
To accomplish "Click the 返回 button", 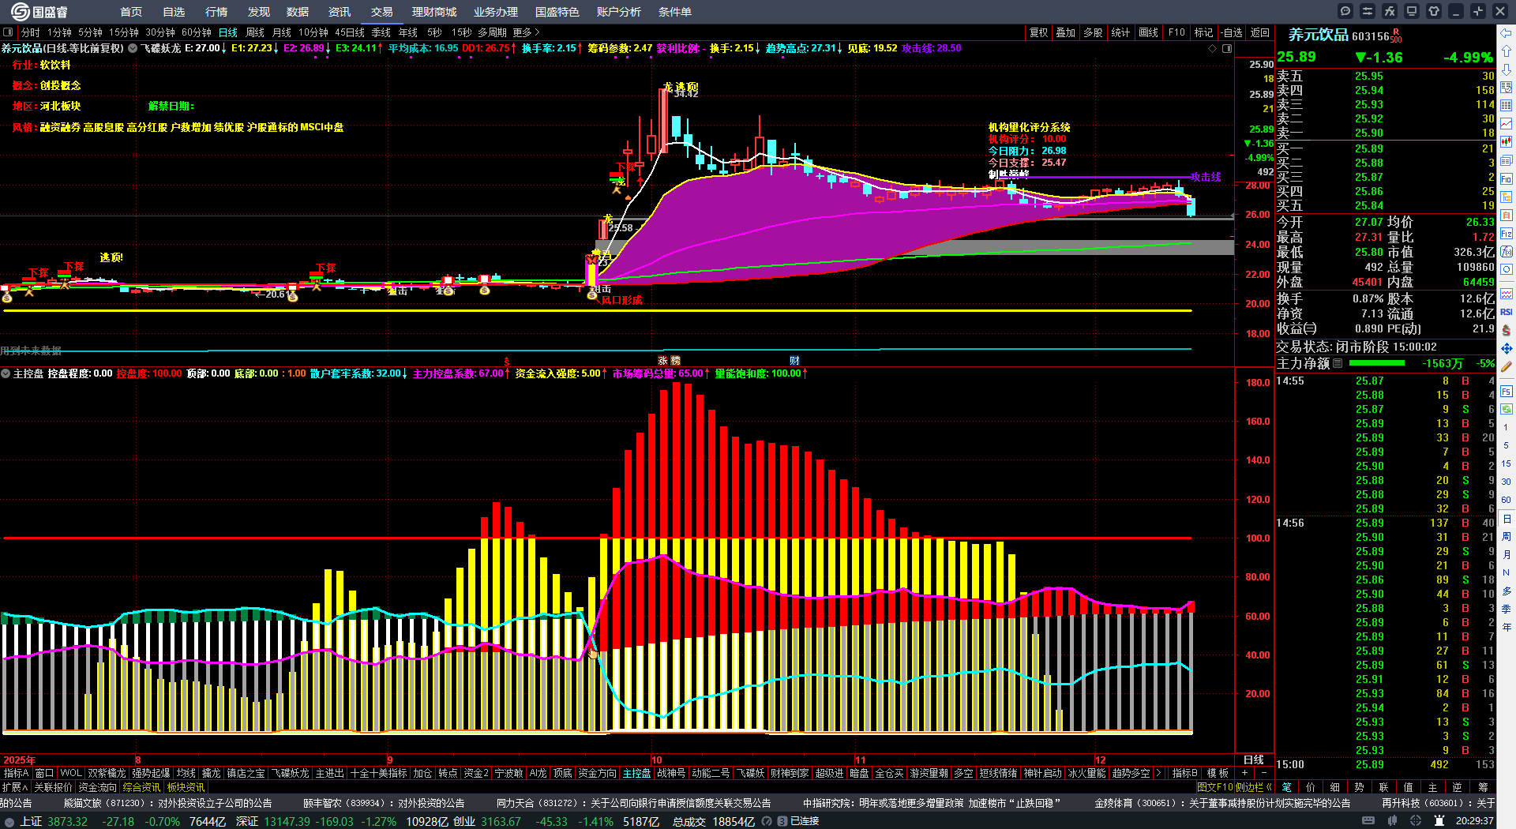I will pos(1260,32).
